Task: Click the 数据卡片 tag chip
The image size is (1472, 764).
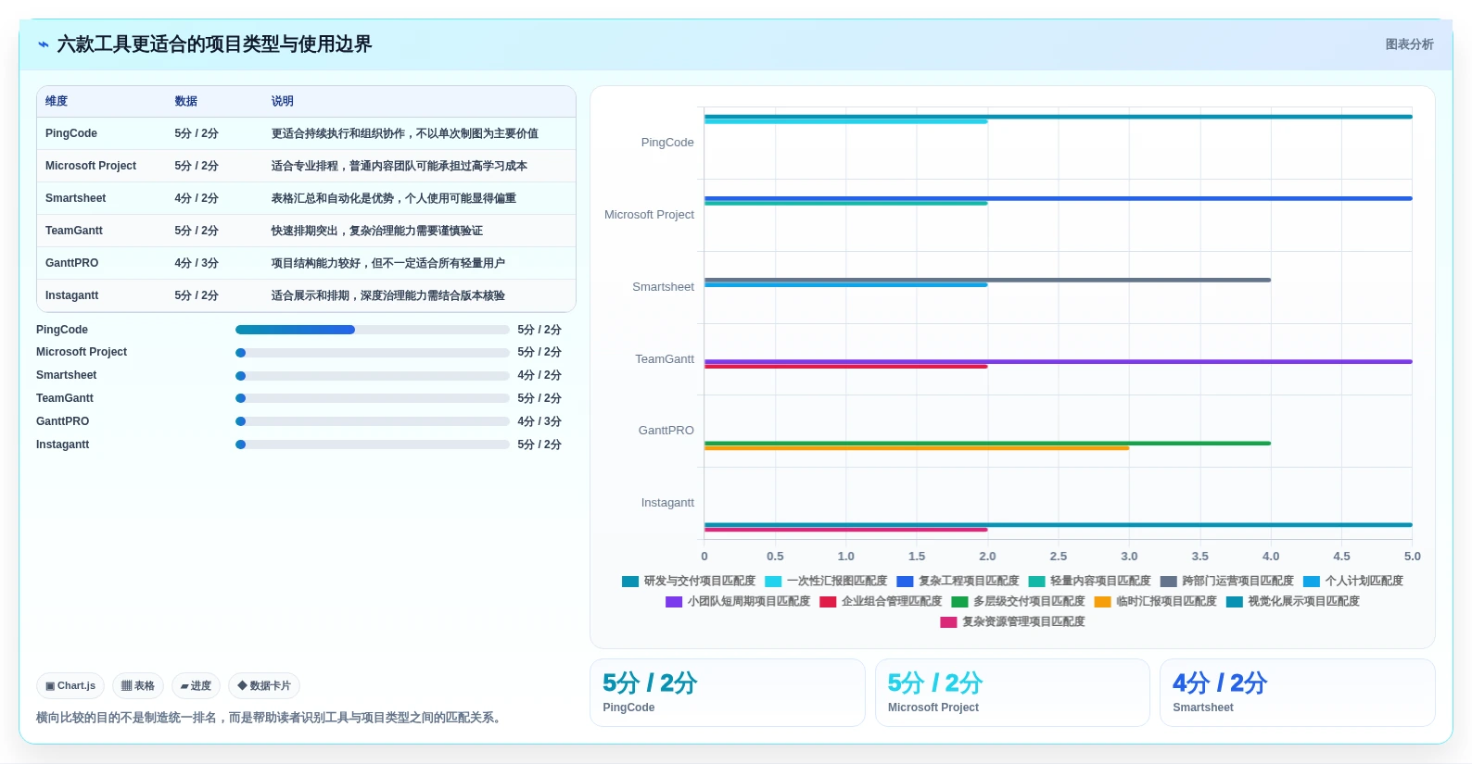Action: click(x=264, y=686)
